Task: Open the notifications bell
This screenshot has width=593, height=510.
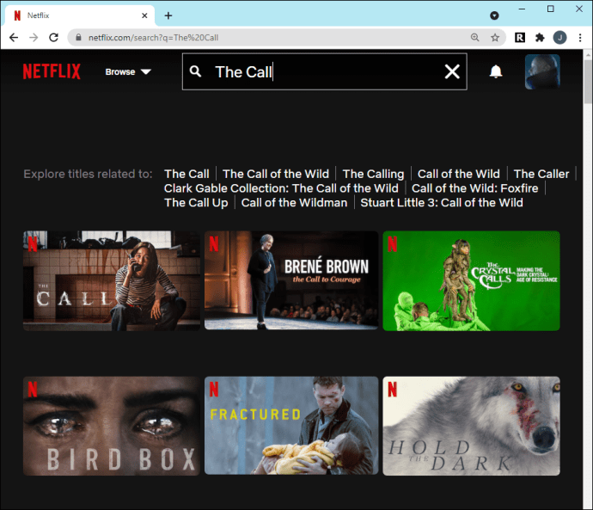Action: pos(495,71)
